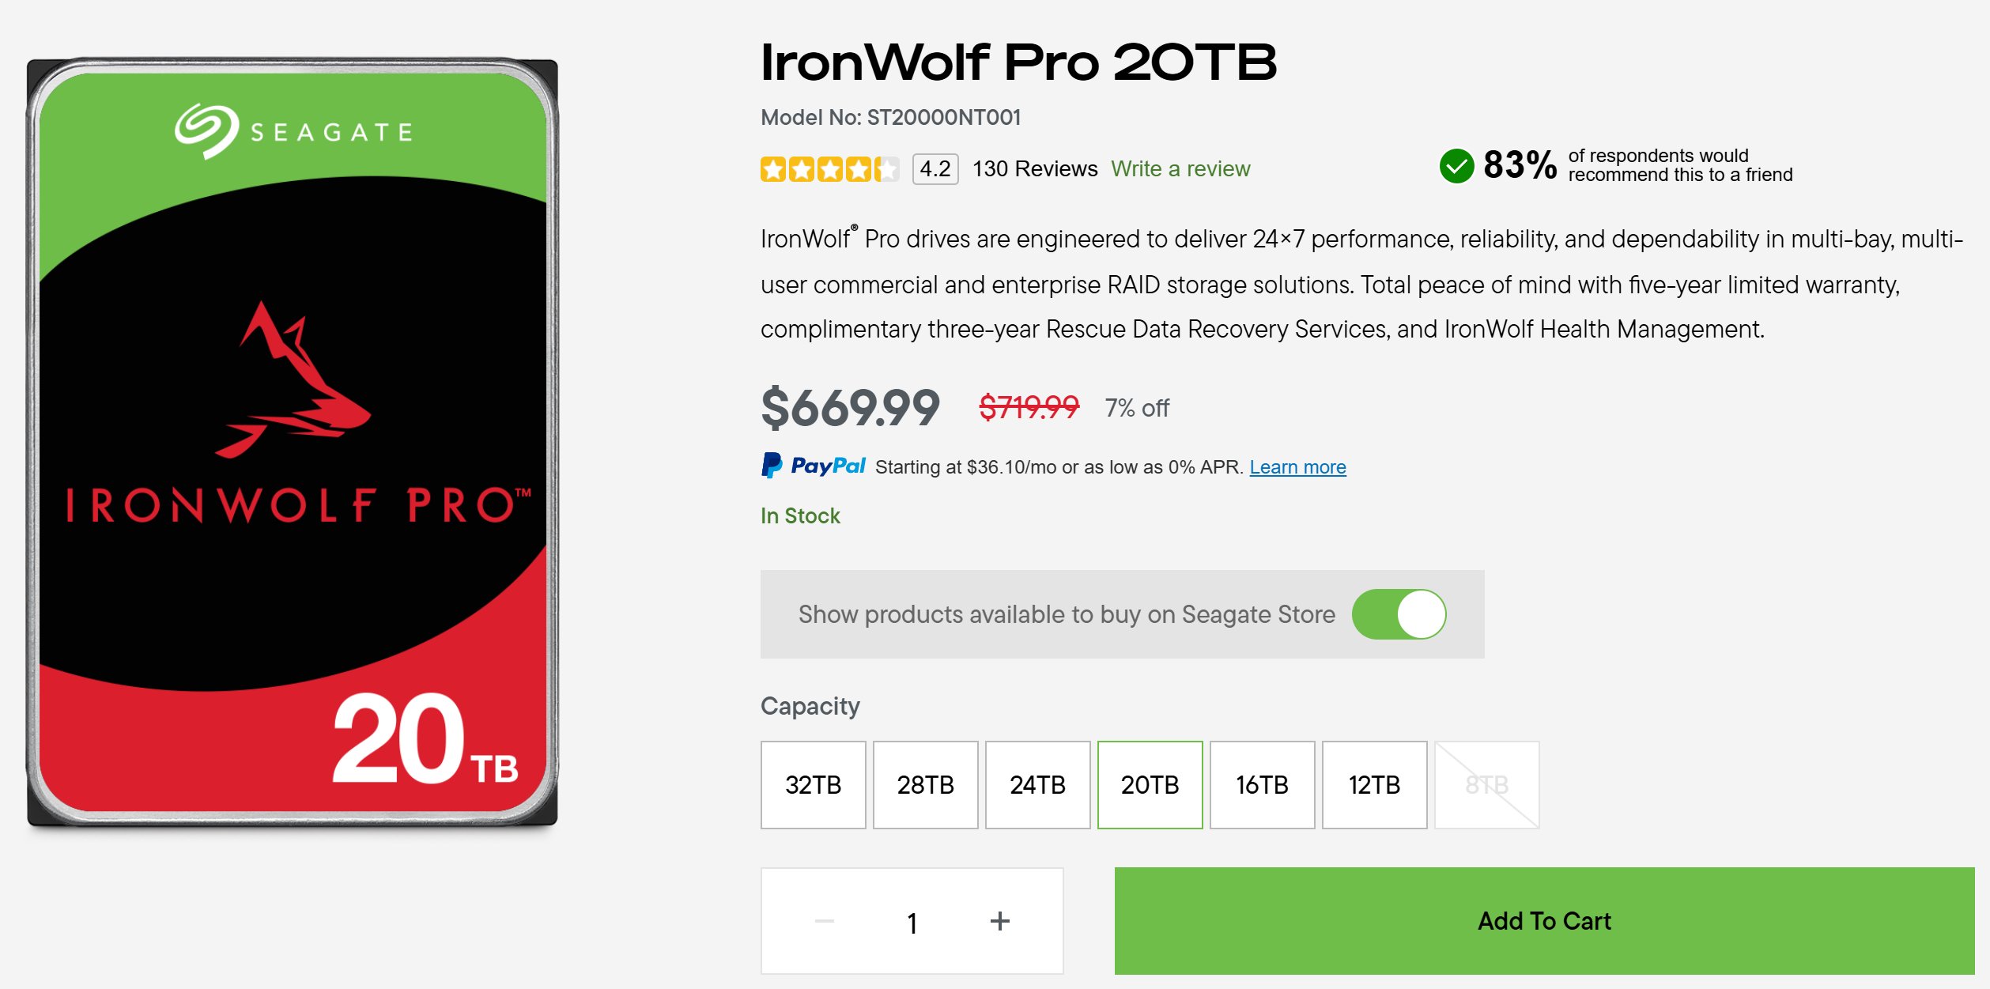Click the star rating icons

click(x=829, y=169)
